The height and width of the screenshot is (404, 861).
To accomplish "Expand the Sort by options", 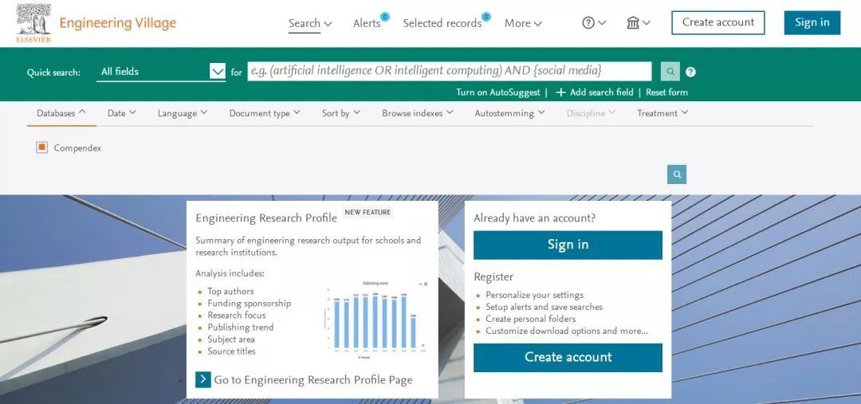I will coord(340,113).
